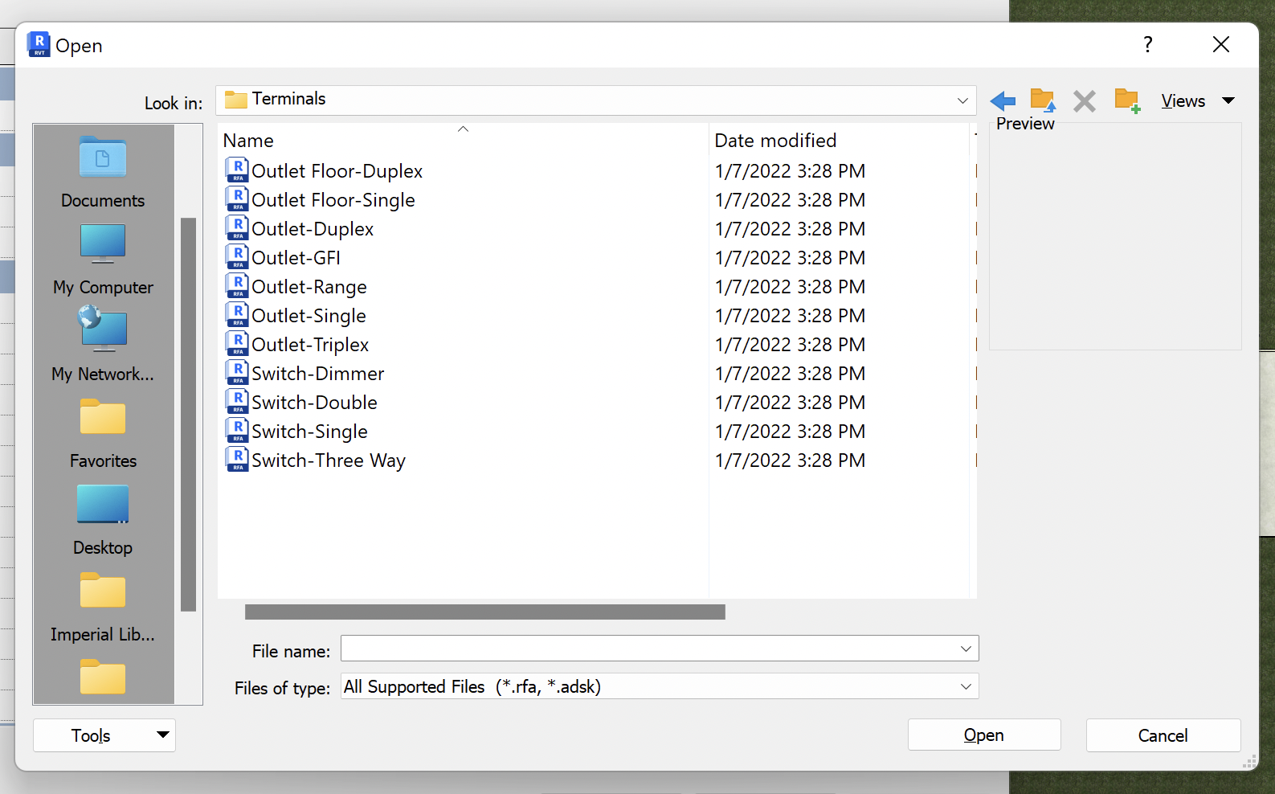Select the file named Outlet-GFI
Image resolution: width=1275 pixels, height=794 pixels.
[296, 258]
